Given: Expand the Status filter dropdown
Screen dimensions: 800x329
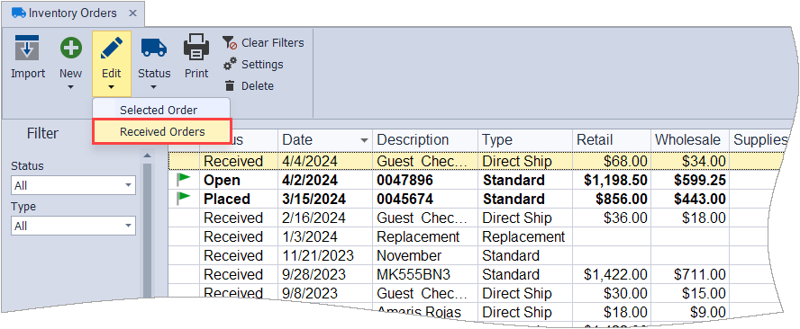Looking at the screenshot, I should 128,186.
